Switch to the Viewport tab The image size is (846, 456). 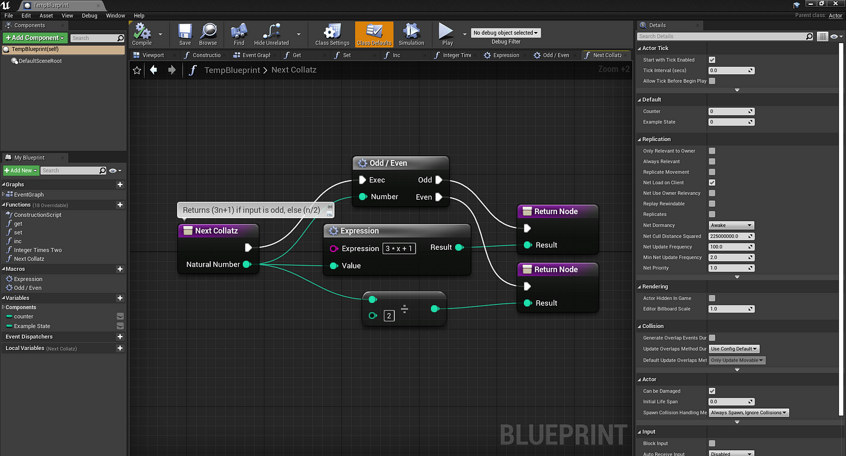coord(153,55)
